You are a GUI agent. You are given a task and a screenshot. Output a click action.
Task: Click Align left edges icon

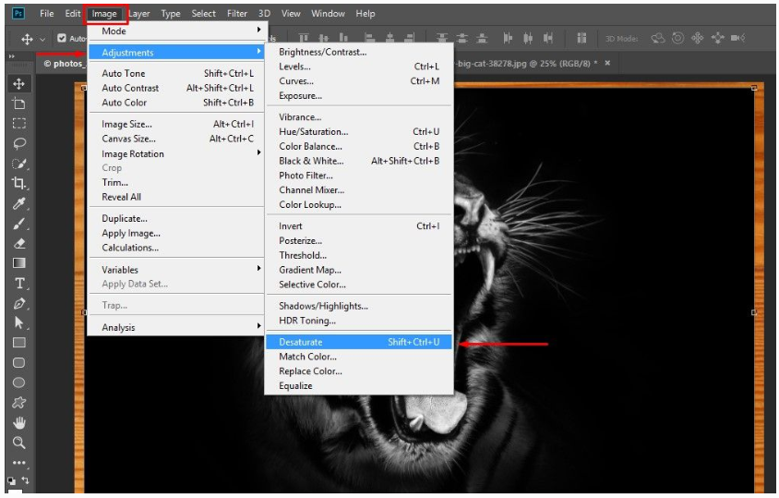tap(369, 38)
